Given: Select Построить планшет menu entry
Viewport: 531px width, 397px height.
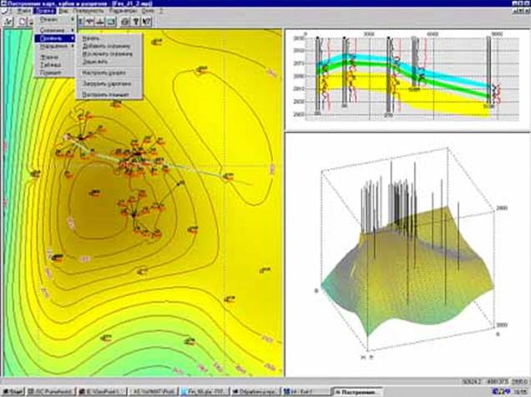Looking at the screenshot, I should (x=104, y=93).
